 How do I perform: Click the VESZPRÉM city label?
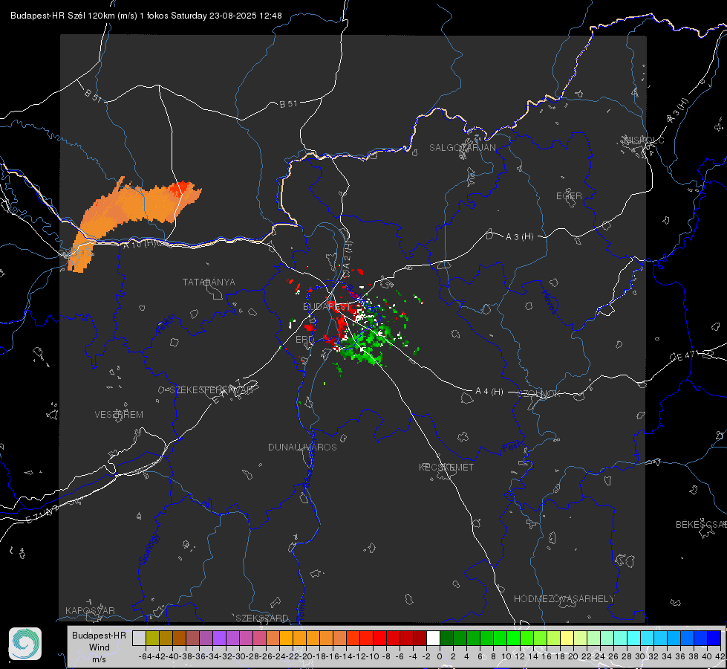[x=119, y=415]
